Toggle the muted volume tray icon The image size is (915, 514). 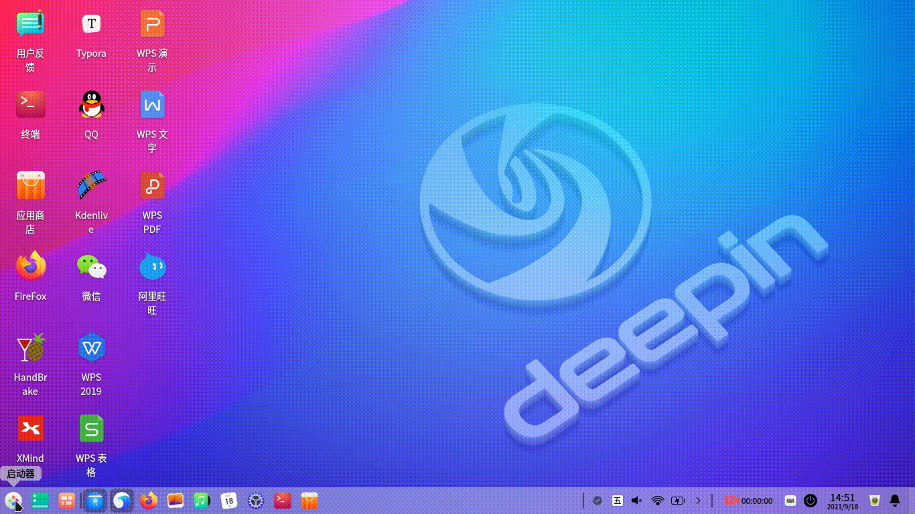637,501
